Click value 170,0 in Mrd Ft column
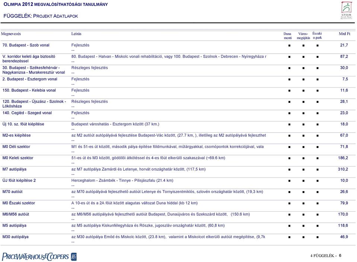The width and height of the screenshot is (357, 262). (x=343, y=214)
